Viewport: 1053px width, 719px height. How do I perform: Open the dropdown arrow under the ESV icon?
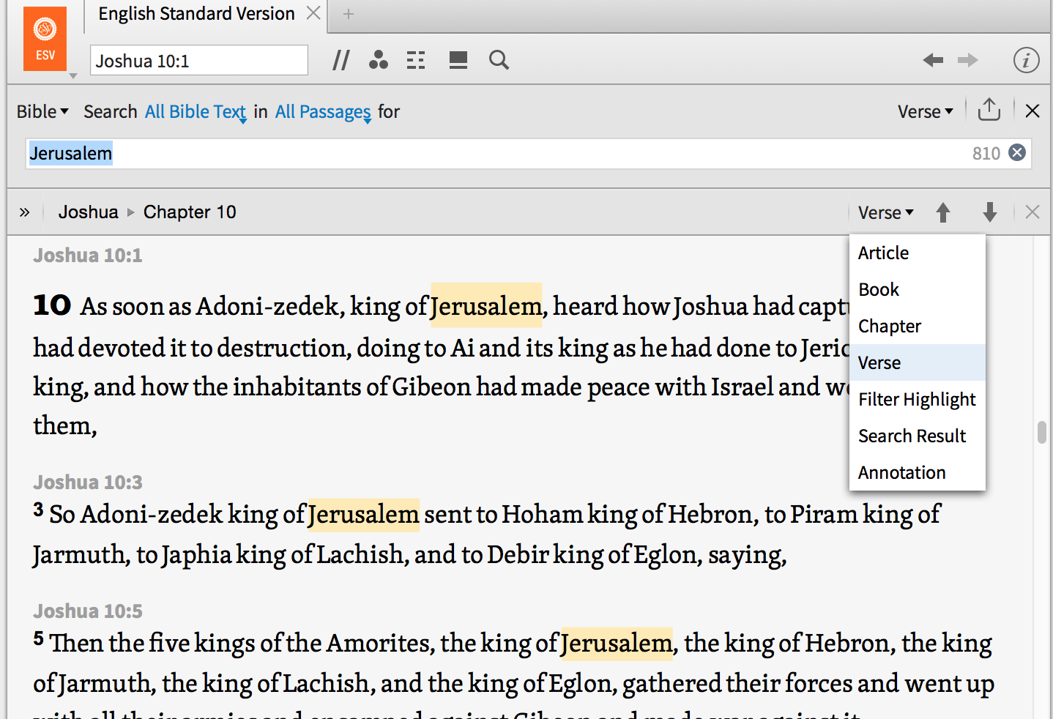73,75
